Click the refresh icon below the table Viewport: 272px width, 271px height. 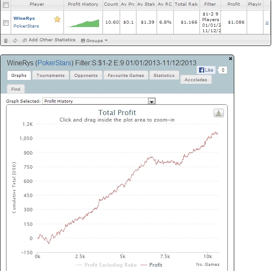coord(15,40)
